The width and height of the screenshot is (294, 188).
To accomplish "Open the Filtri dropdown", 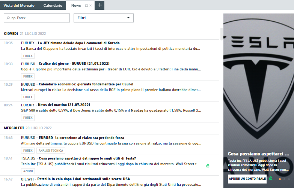I will (104, 18).
